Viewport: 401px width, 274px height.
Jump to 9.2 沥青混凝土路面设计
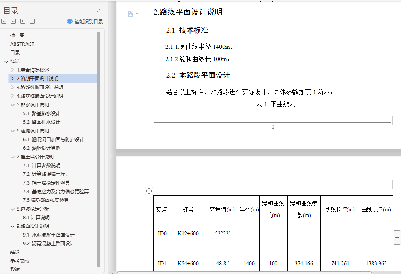[49, 244]
